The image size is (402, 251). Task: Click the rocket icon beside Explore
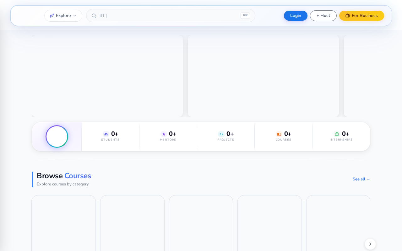[x=52, y=16]
